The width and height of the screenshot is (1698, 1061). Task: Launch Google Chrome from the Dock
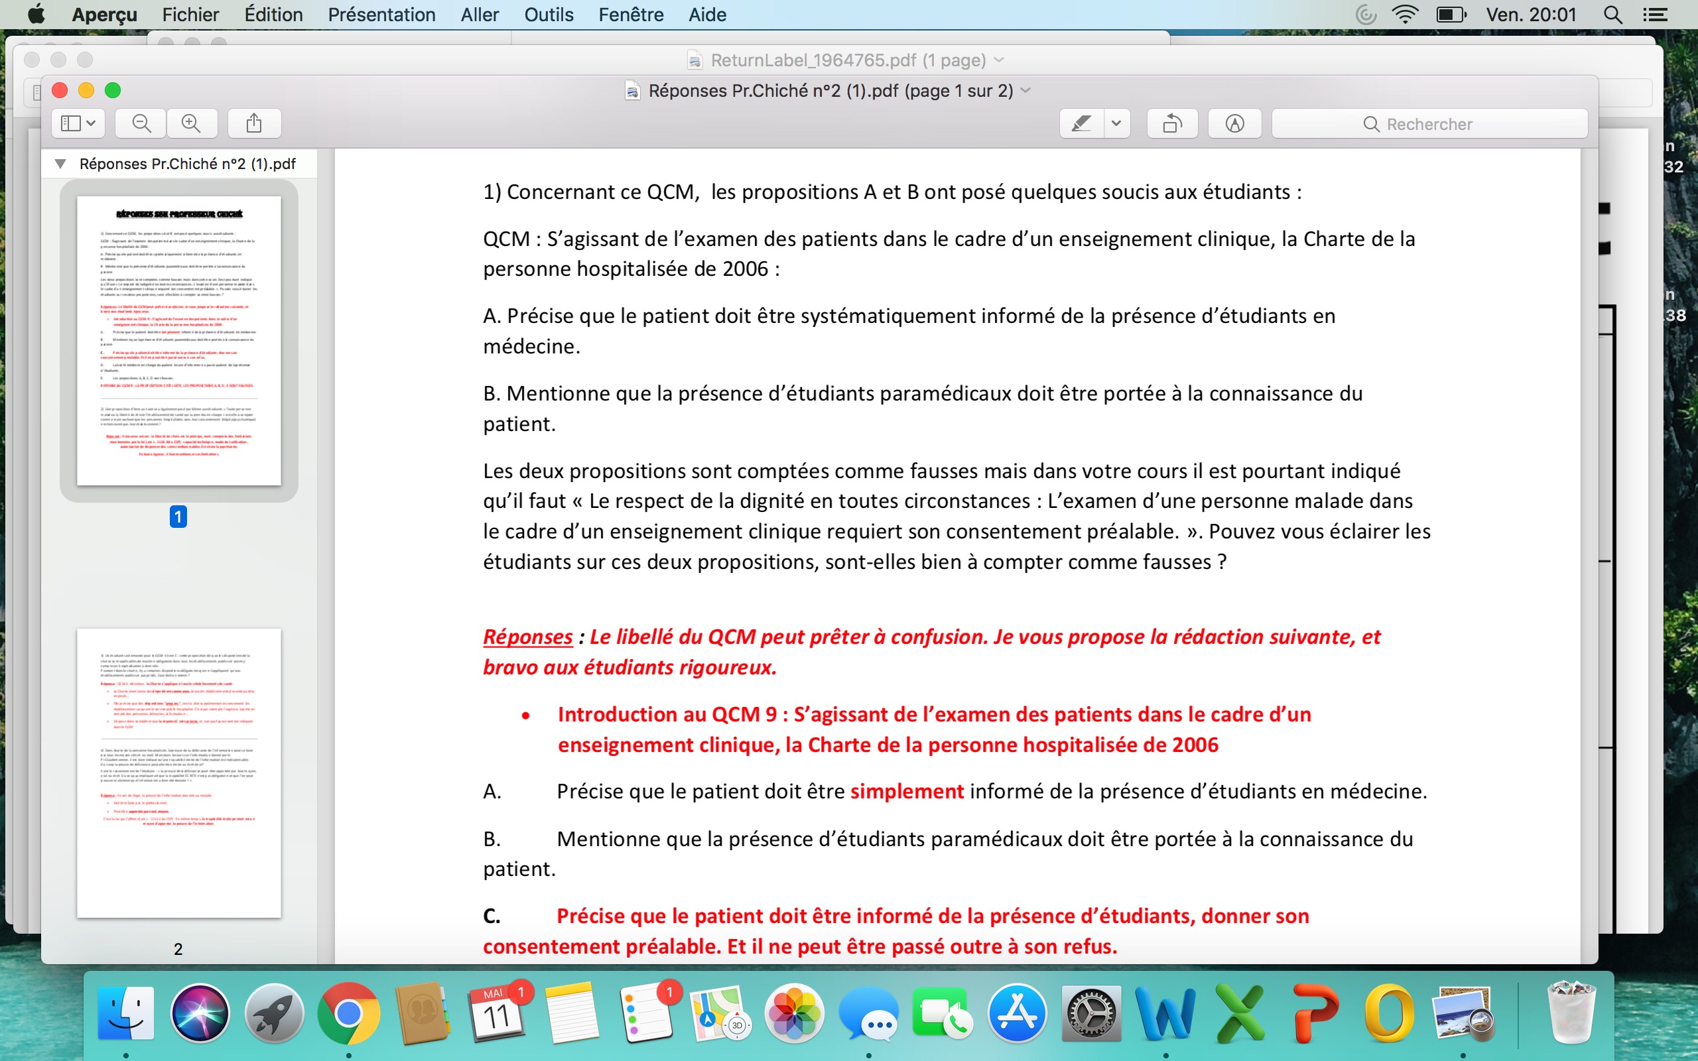click(x=348, y=1013)
